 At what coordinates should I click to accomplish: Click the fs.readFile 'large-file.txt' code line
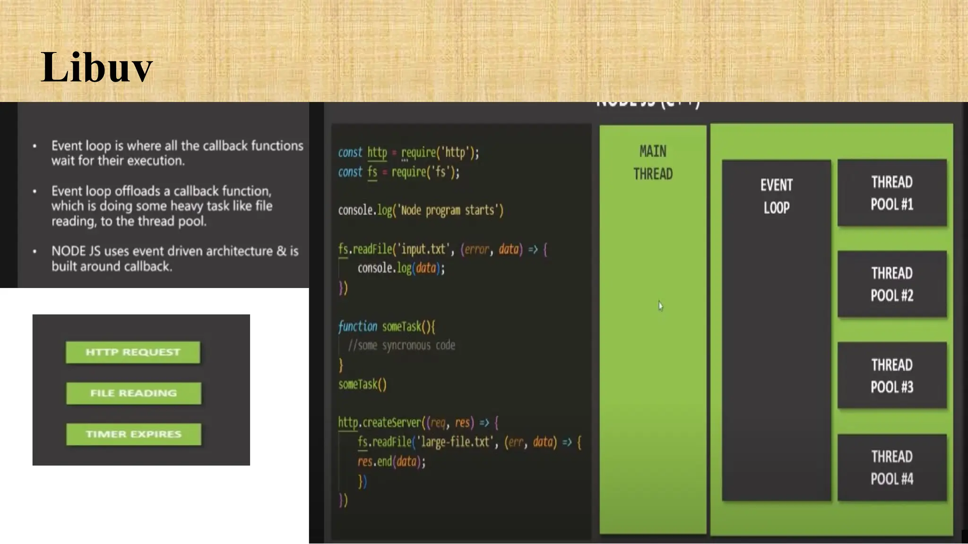click(469, 442)
